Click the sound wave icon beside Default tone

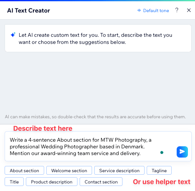coord(139,10)
